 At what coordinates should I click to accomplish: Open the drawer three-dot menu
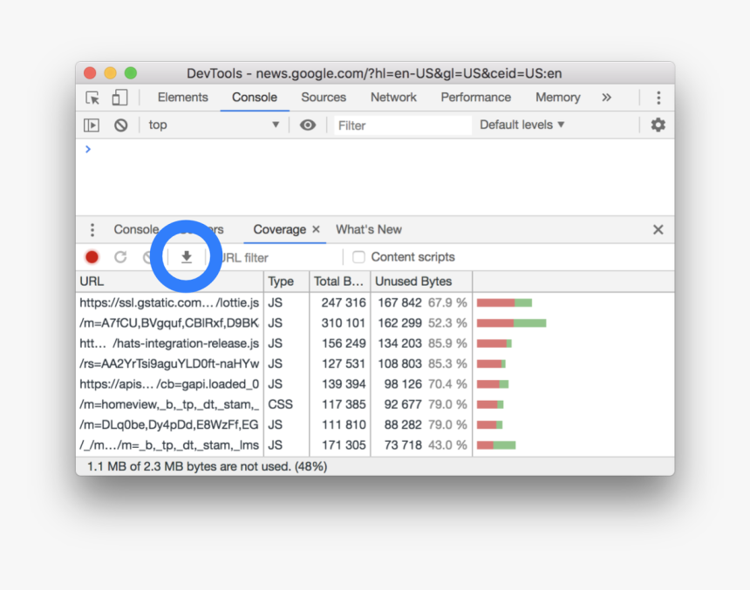(92, 230)
